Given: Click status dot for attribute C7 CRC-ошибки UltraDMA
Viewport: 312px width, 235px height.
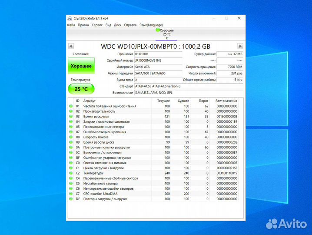Looking at the screenshot, I should pos(71,194).
